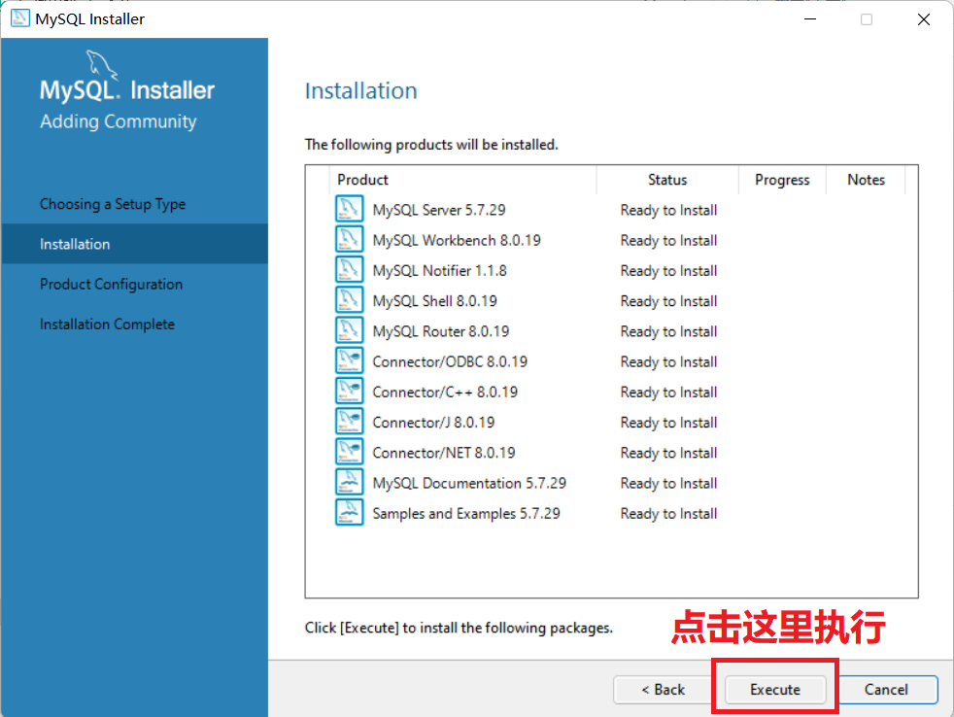Select the MySQL Notifier 1.1.8 row text
This screenshot has height=717, width=954.
pos(439,271)
